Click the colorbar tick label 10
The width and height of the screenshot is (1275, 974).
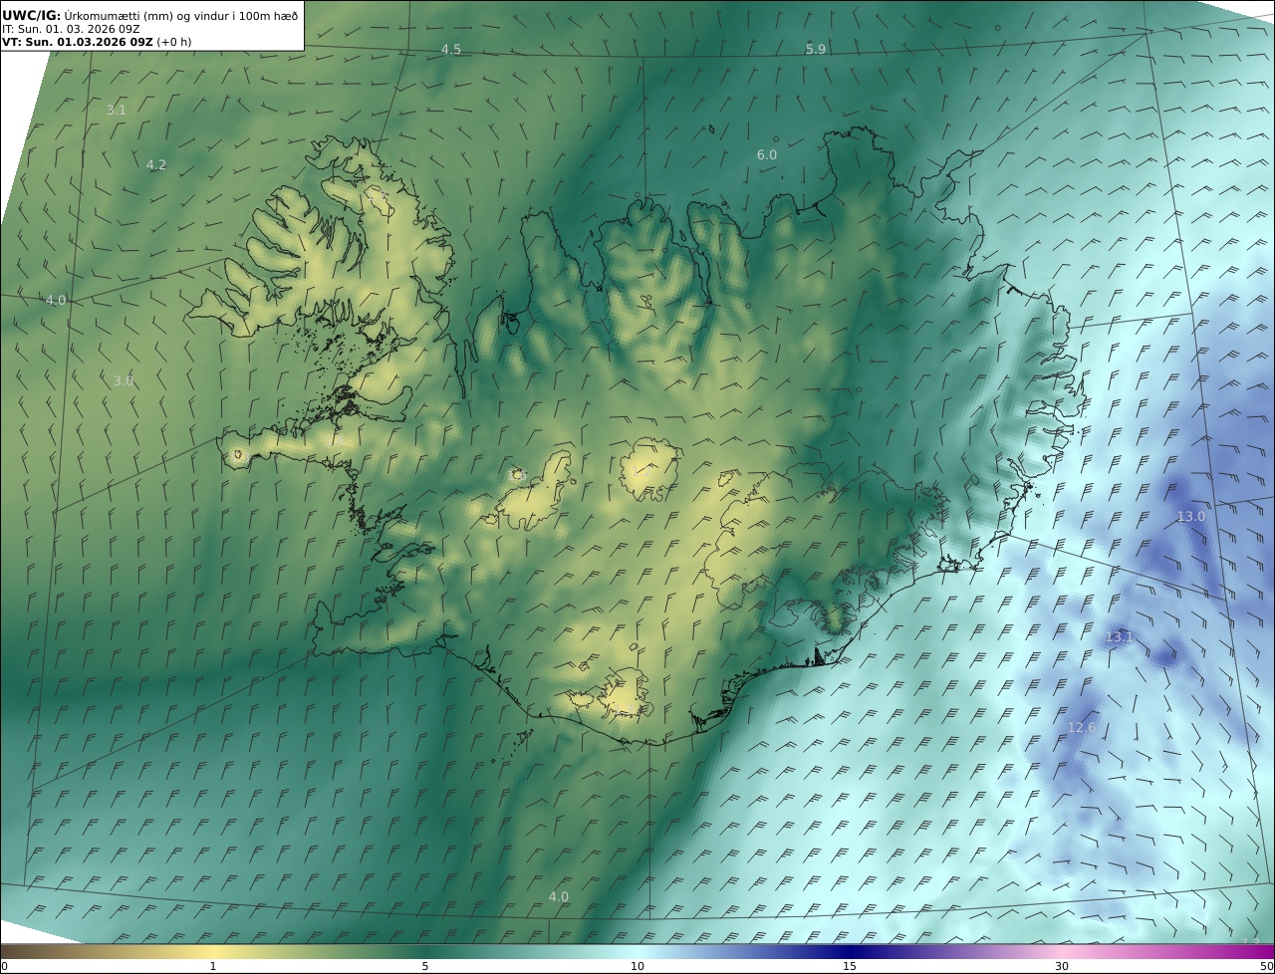tap(637, 966)
